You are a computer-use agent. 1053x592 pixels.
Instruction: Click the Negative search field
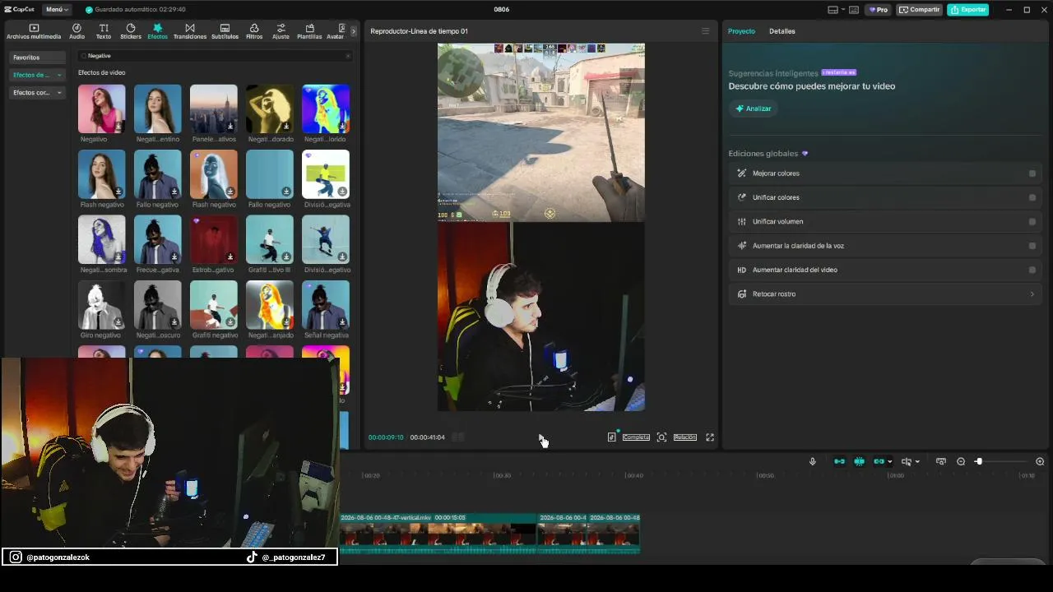click(x=214, y=56)
